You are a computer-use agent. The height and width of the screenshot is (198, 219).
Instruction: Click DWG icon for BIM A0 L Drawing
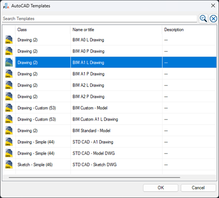point(9,40)
